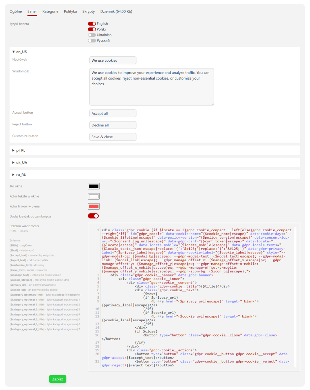Open the Ogólne tab

click(15, 11)
